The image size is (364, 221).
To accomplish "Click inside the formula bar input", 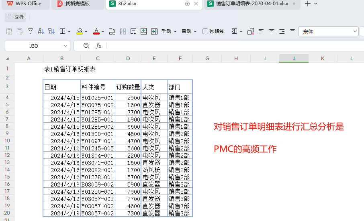I will point(235,46).
